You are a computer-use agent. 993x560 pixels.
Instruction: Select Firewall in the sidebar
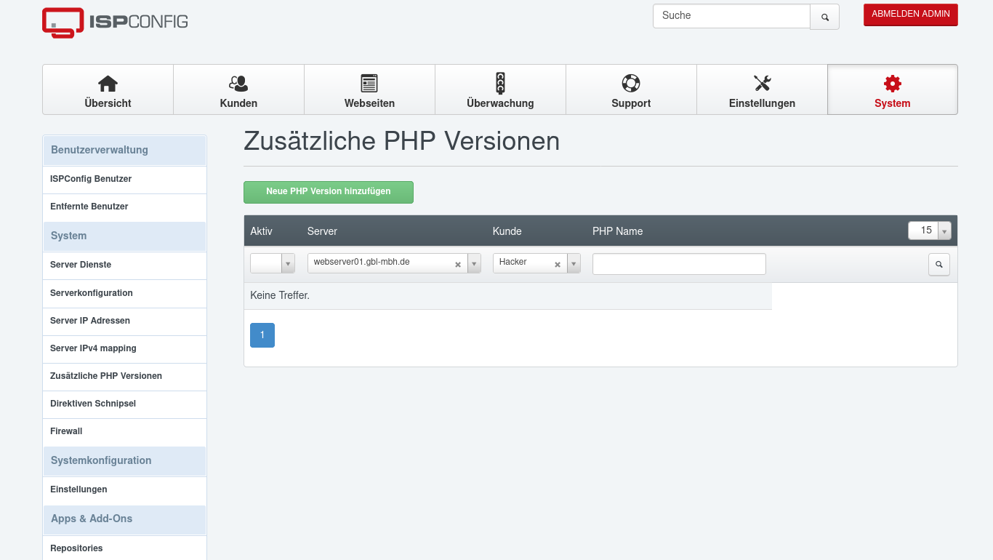click(x=66, y=431)
